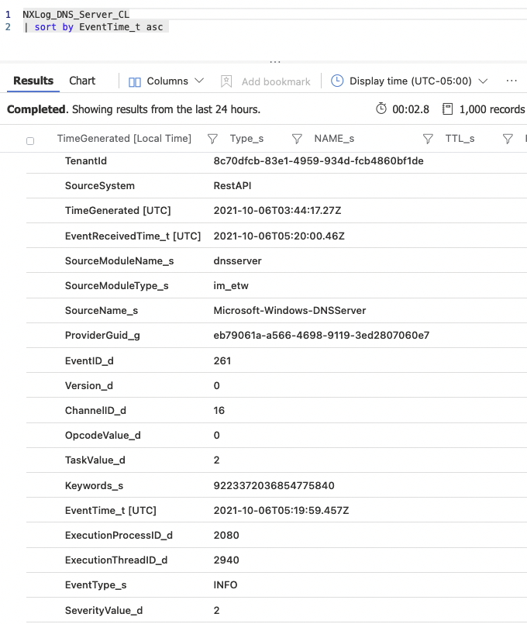Expand the Display time (UTC-05:00) dropdown
Image resolution: width=527 pixels, height=624 pixels.
click(483, 81)
